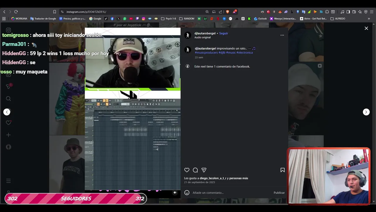Open TikTok bookmark icon

point(106,19)
